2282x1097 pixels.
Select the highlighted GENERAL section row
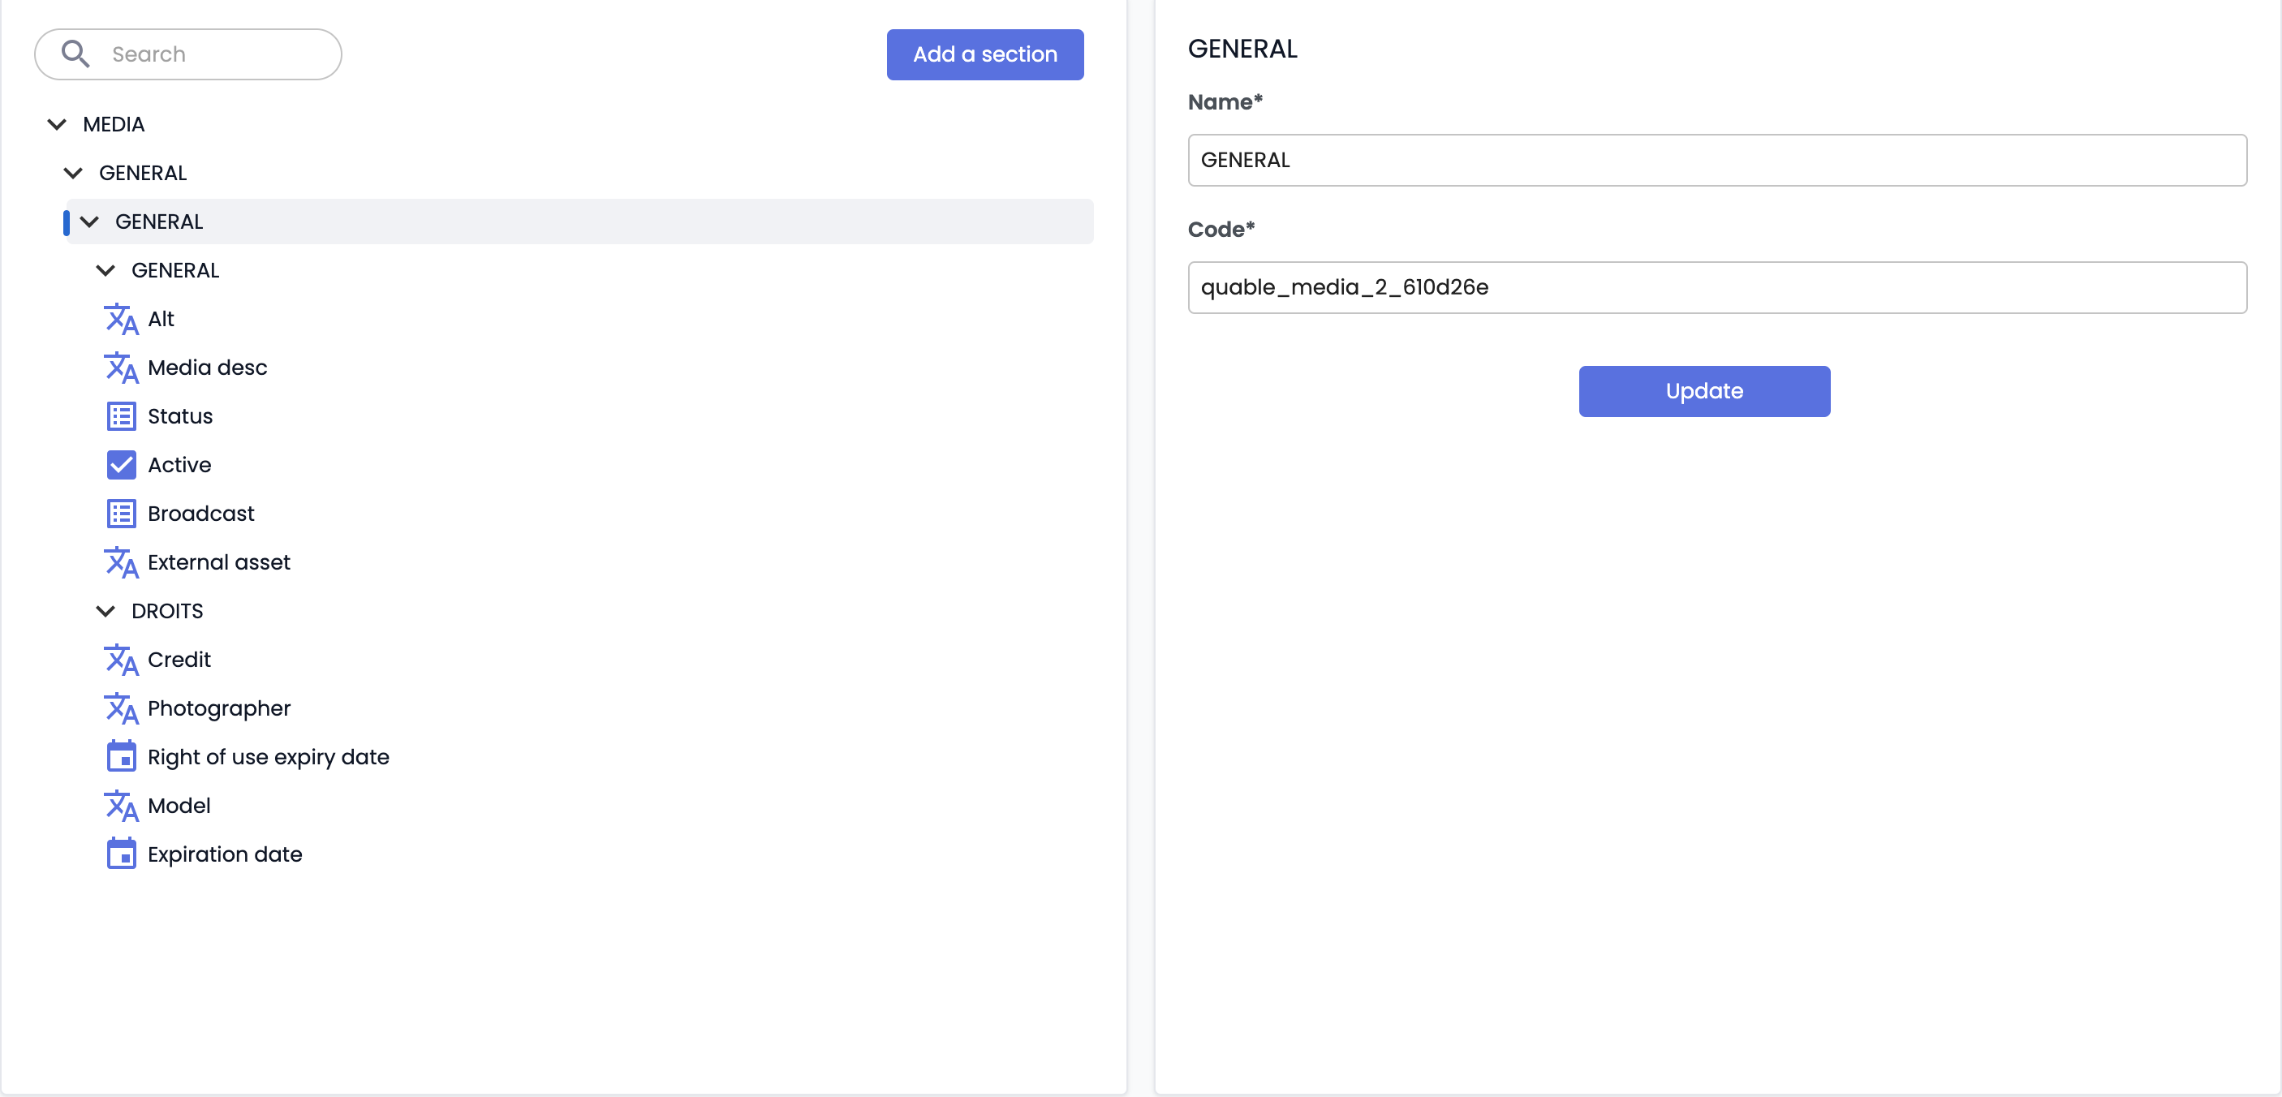[579, 222]
